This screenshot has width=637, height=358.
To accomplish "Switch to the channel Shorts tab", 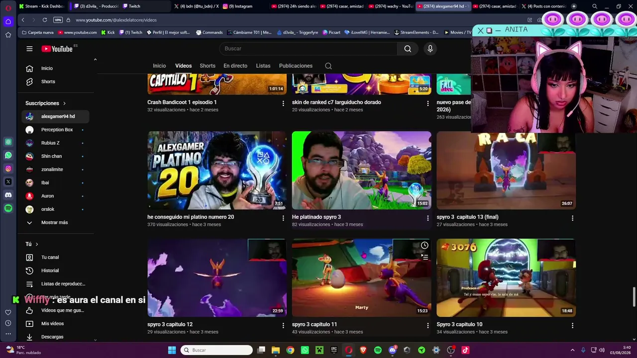I will [208, 66].
